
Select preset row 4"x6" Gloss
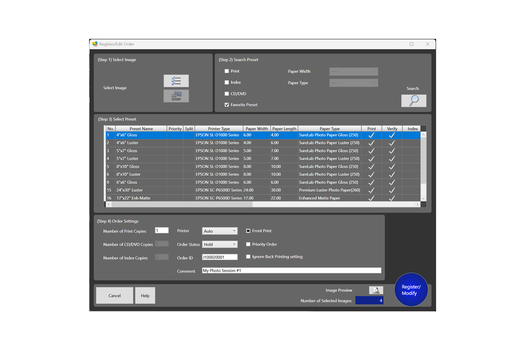click(263, 135)
